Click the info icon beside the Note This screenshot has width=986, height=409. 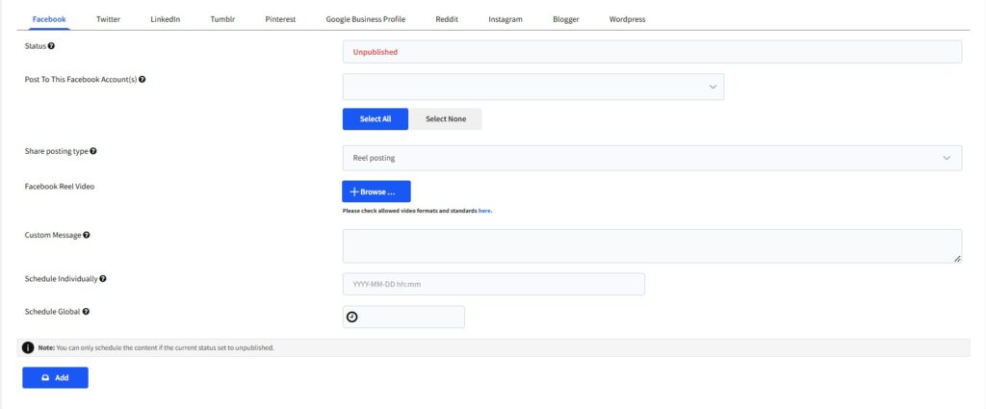(28, 347)
